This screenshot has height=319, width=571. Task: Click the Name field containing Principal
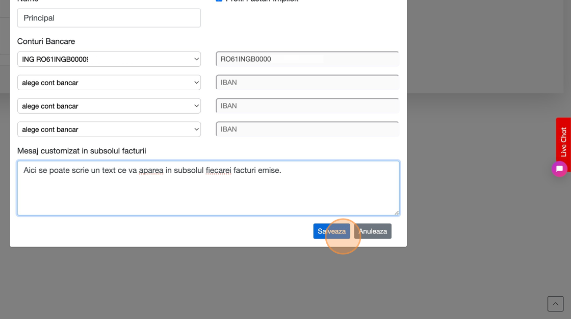point(109,18)
